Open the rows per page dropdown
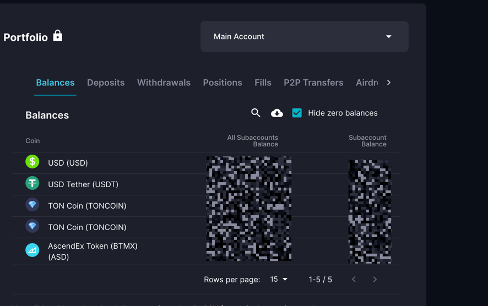 (279, 279)
